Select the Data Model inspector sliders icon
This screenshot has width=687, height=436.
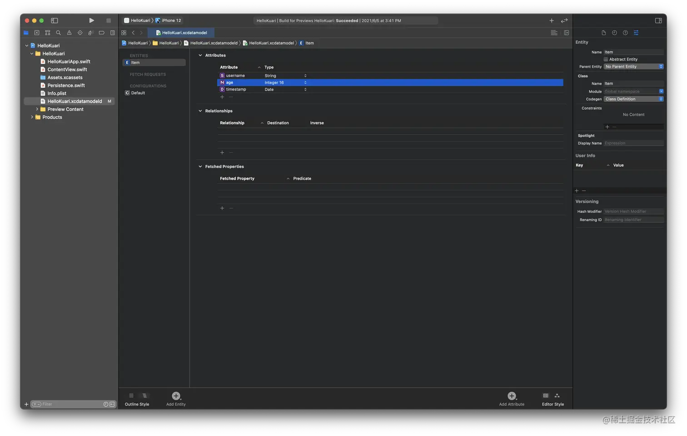pyautogui.click(x=636, y=32)
